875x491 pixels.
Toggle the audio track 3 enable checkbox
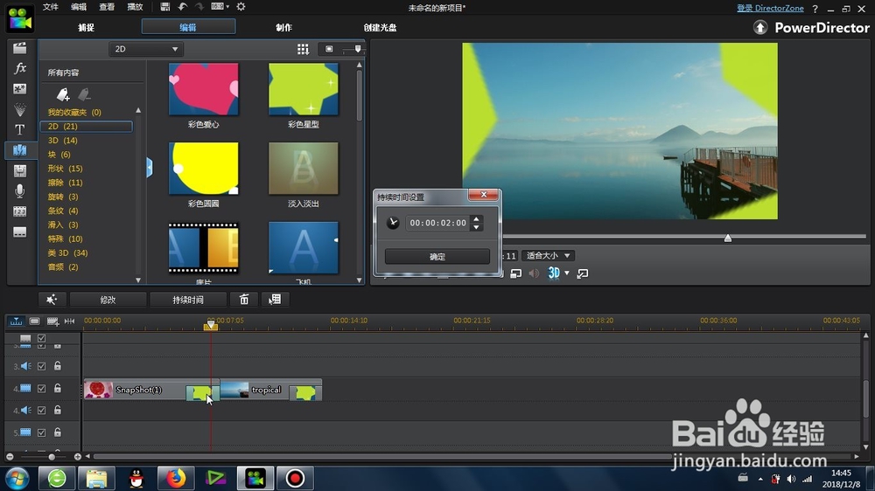click(x=41, y=366)
